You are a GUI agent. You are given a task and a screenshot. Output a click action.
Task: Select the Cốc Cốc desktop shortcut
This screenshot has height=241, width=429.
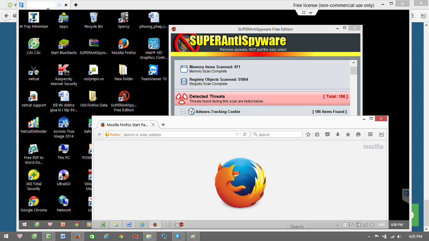tap(34, 46)
